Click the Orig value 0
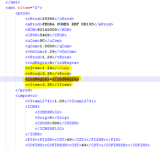 (51, 118)
